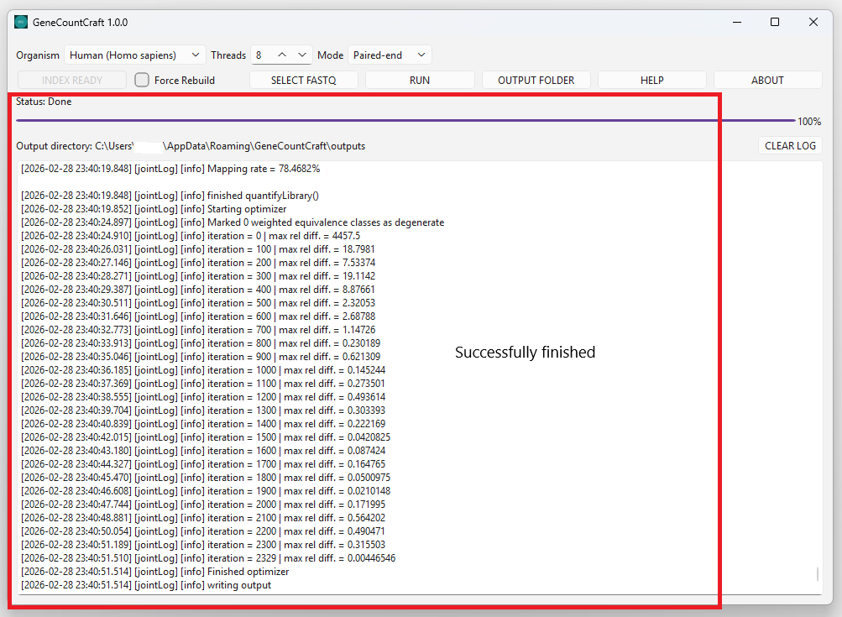Increase thread count using the up arrow
Viewport: 842px width, 617px height.
point(282,55)
